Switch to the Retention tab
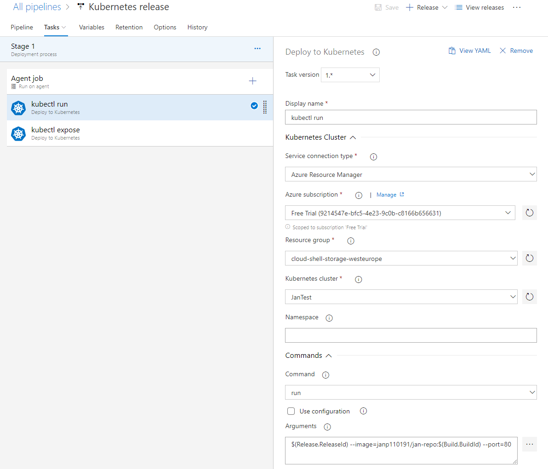548x469 pixels. [x=129, y=27]
